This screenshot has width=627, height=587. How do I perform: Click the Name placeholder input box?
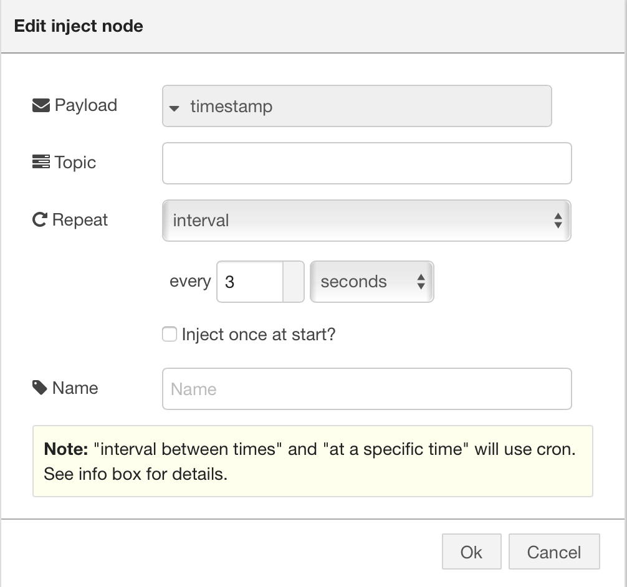[x=366, y=388]
